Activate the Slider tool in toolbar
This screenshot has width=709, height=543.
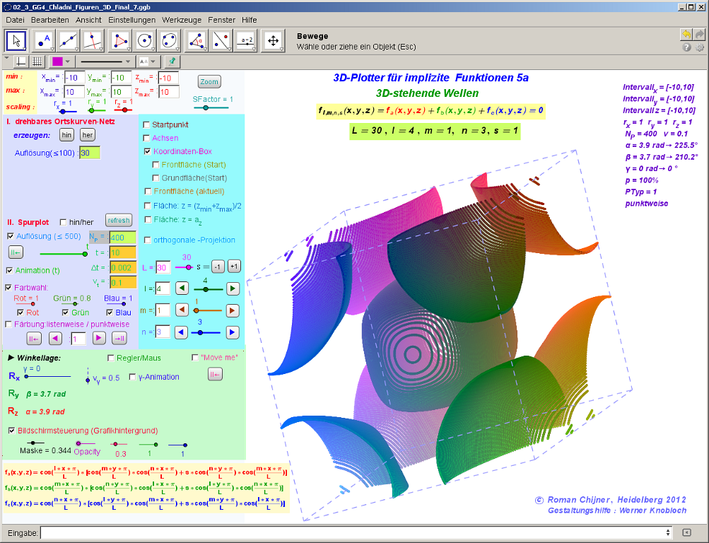click(246, 40)
